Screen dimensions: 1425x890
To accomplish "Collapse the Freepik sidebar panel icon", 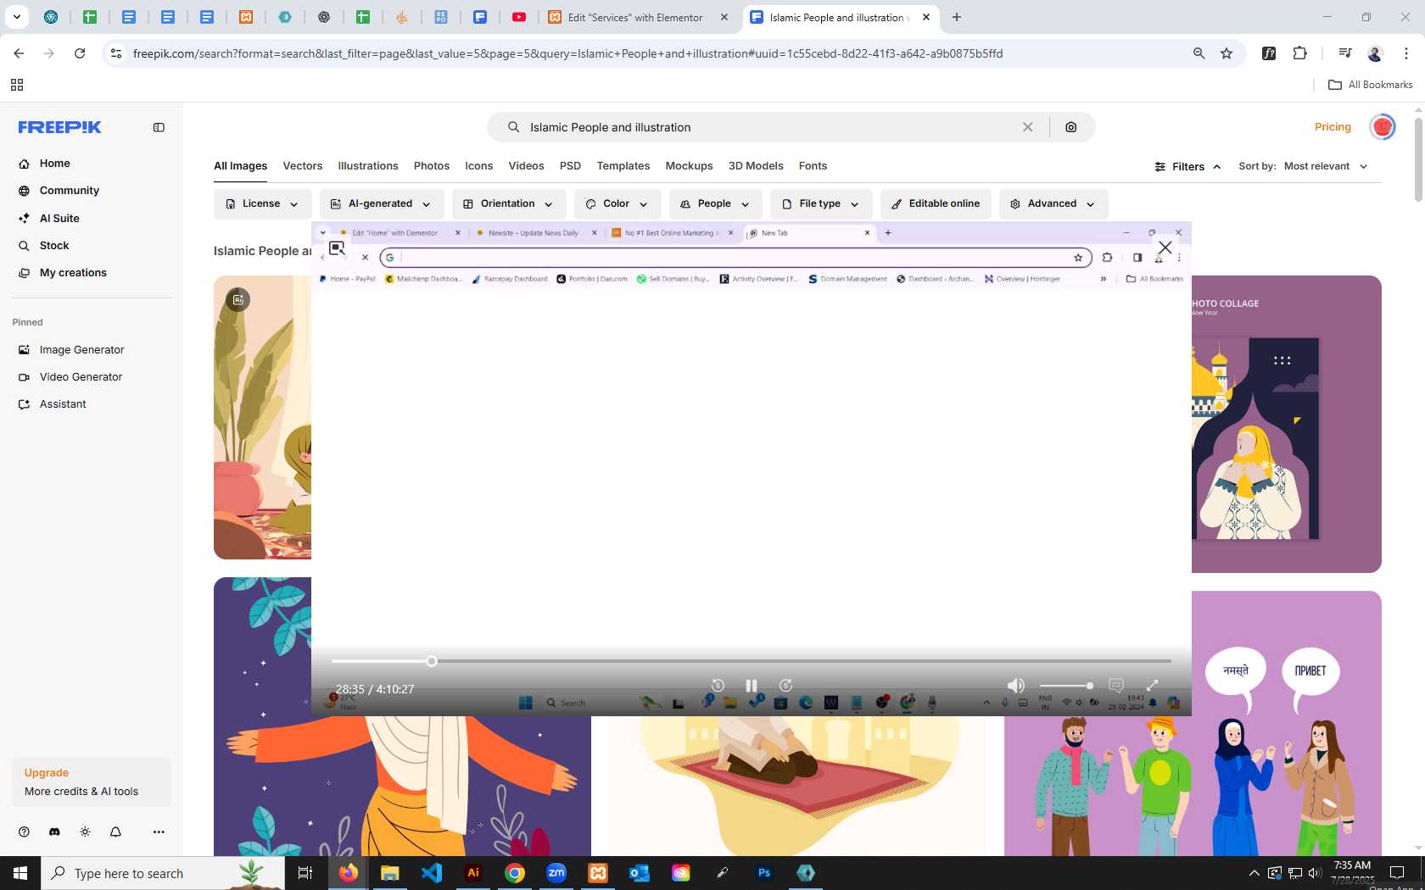I will [x=159, y=127].
